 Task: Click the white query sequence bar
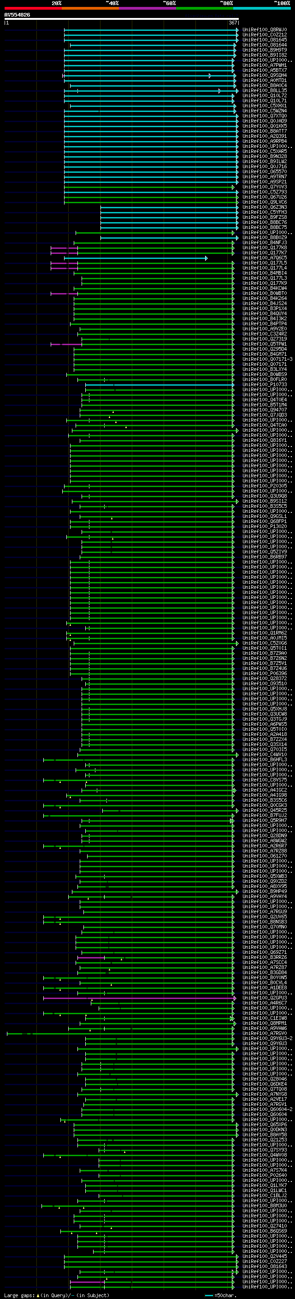pos(122,19)
